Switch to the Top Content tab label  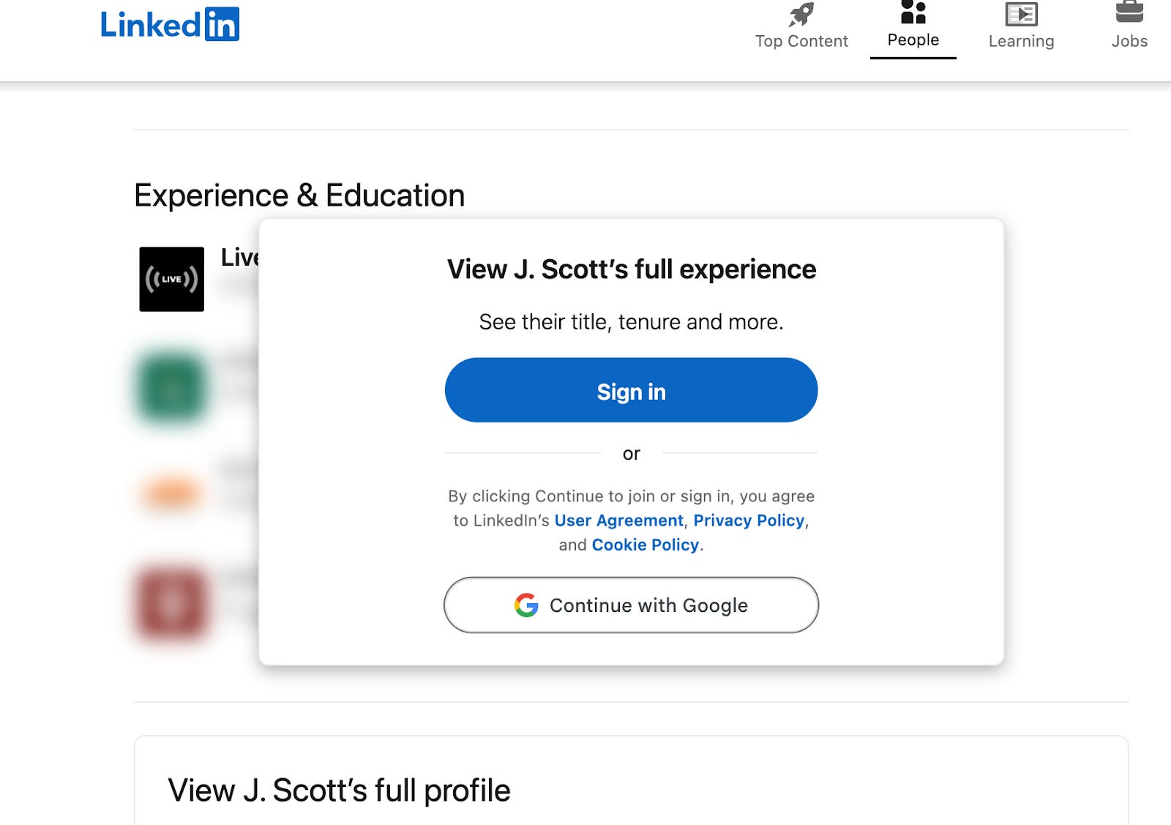coord(801,41)
